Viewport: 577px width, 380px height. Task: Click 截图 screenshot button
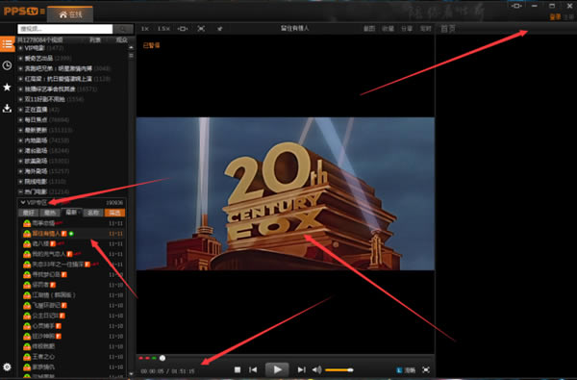[369, 28]
